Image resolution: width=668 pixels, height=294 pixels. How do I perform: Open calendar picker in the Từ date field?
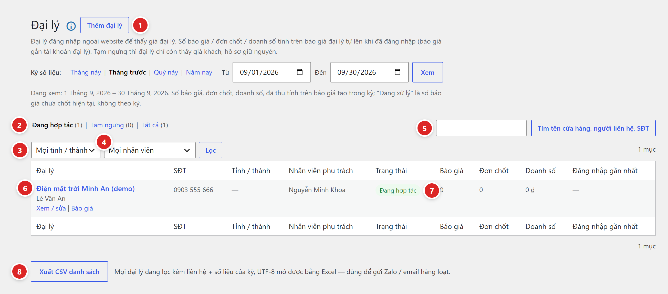tap(299, 72)
